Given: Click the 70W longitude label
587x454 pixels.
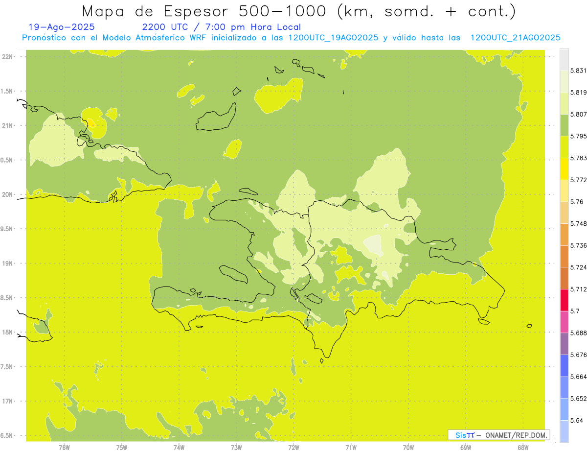Looking at the screenshot, I should tap(408, 447).
